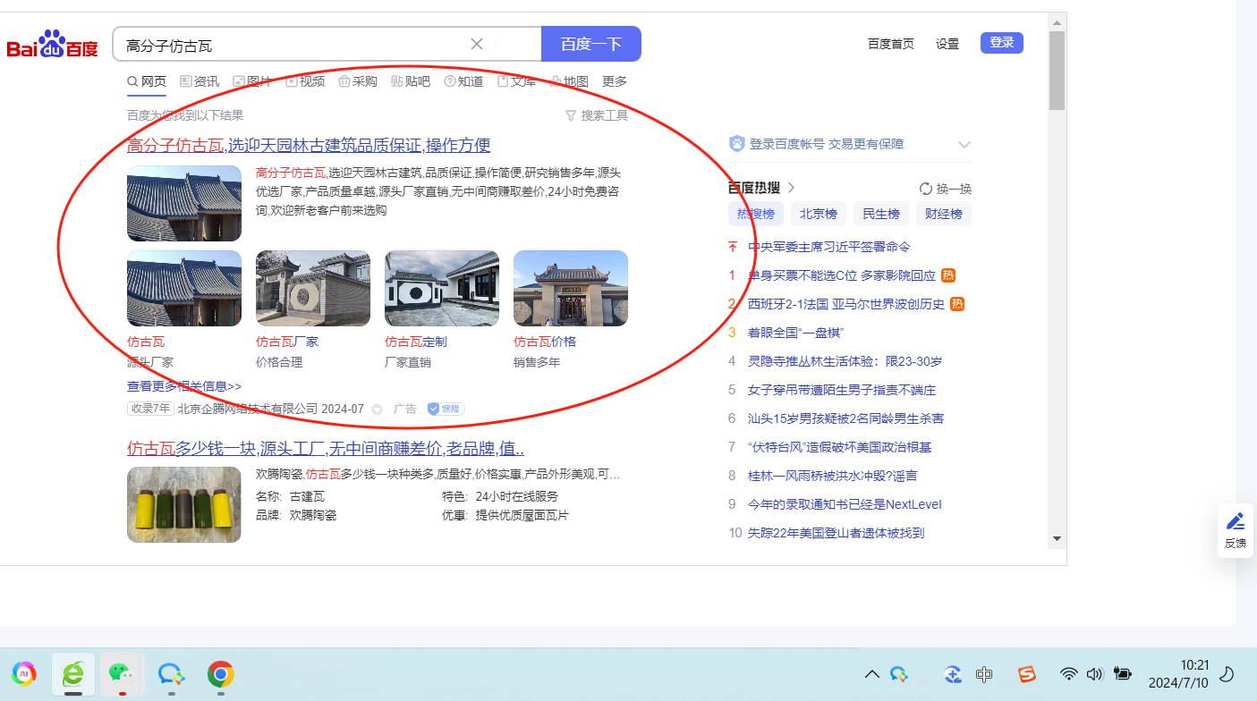The height and width of the screenshot is (701, 1257).
Task: Open WeChat from the taskbar
Action: pyautogui.click(x=121, y=673)
